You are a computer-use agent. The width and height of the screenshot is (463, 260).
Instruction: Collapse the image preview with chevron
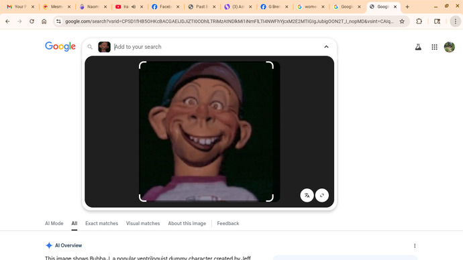click(x=326, y=47)
